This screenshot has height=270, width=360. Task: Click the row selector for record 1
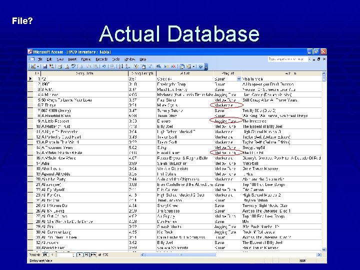tap(30, 79)
